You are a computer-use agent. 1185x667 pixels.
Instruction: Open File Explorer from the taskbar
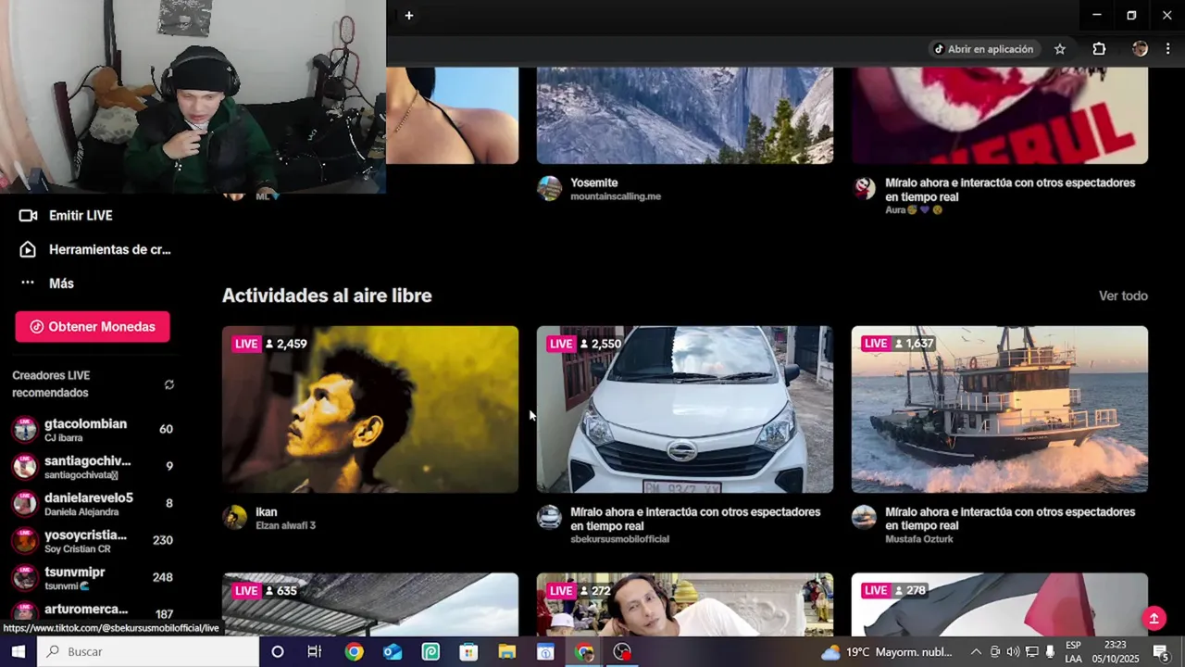pyautogui.click(x=507, y=652)
